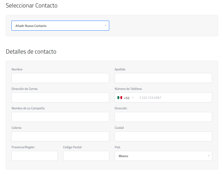Image resolution: width=223 pixels, height=174 pixels.
Task: Click the arrow on contact selector
Action: coord(105,26)
